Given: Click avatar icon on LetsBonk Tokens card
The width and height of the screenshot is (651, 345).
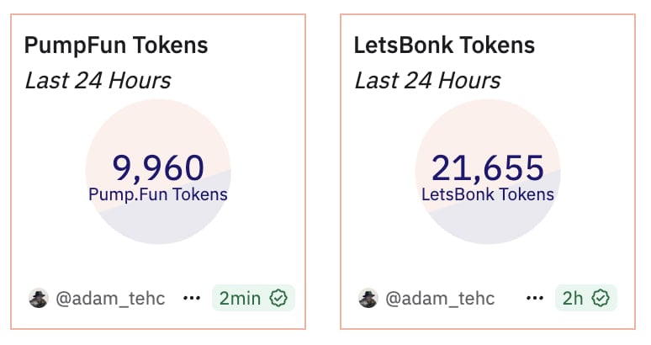Looking at the screenshot, I should 368,299.
